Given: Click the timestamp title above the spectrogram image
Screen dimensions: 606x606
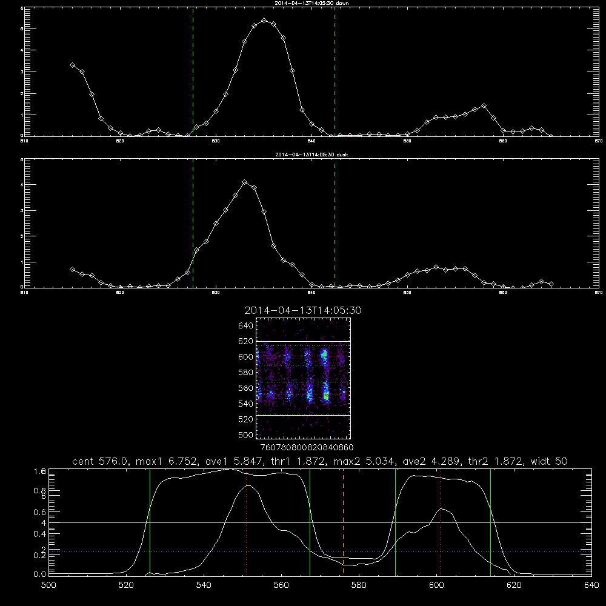Looking at the screenshot, I should (303, 310).
